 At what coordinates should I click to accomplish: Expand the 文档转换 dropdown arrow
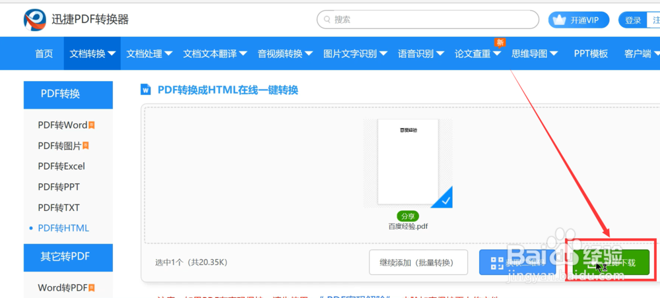112,53
